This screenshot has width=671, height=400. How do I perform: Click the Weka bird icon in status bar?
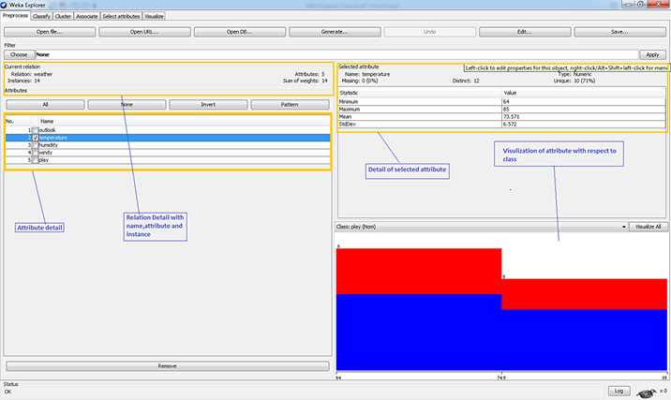pos(647,393)
